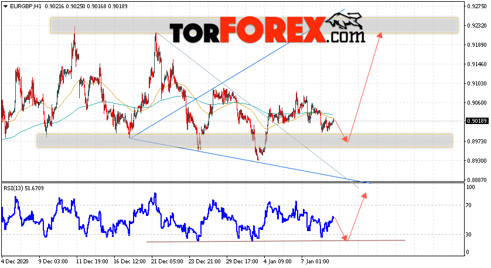Select the RSI(13) 51.6709 indicator label
This screenshot has height=268, width=491.
click(x=24, y=188)
